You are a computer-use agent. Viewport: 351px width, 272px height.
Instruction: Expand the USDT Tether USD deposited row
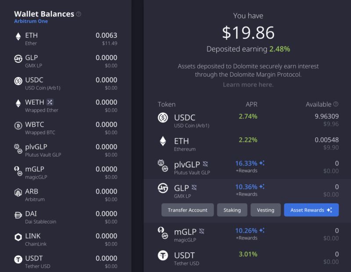tap(248, 258)
